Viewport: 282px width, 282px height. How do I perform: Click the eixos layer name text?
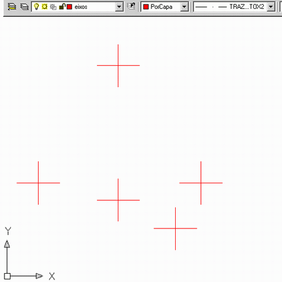tap(81, 7)
